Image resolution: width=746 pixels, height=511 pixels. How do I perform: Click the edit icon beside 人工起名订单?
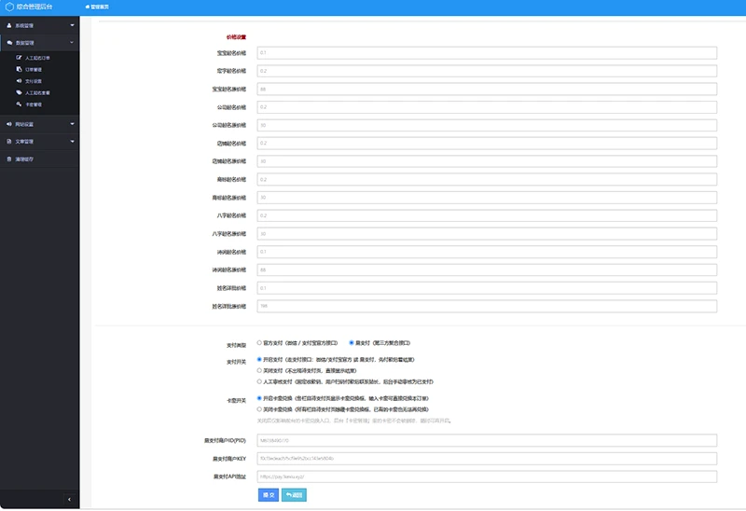19,58
